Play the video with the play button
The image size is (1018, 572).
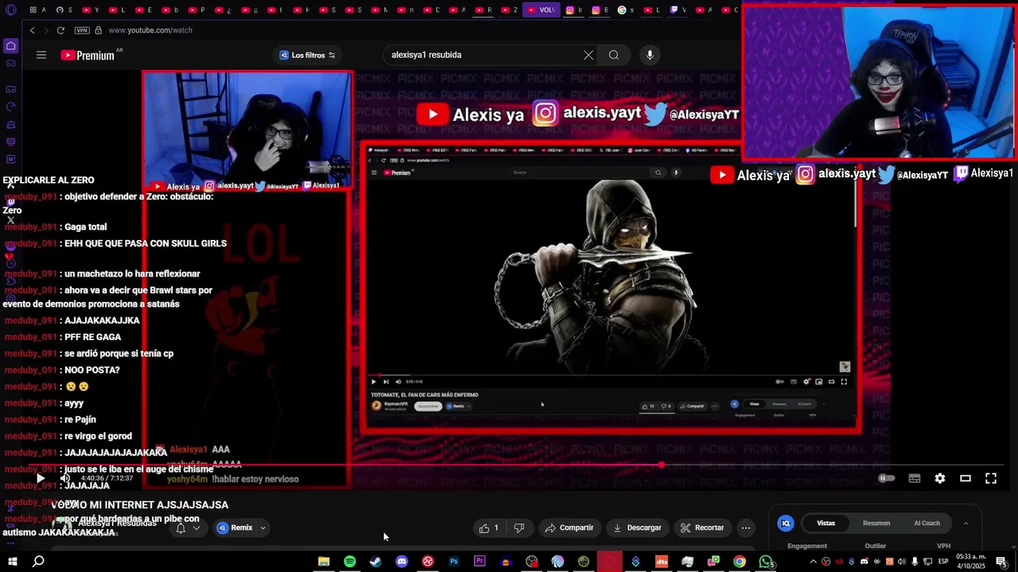pos(41,478)
